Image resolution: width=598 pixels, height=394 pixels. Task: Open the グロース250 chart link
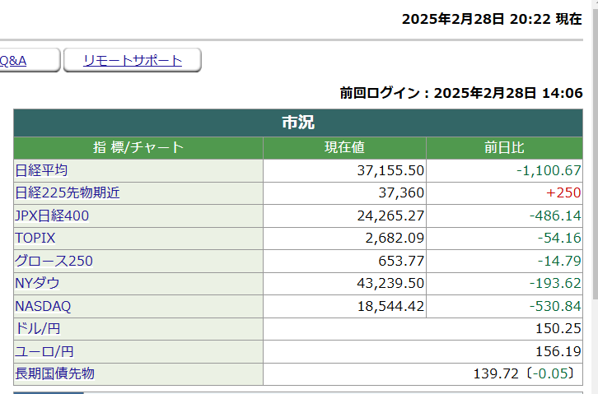tap(54, 262)
